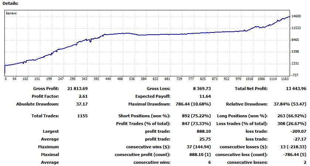Select the 14600 y-axis value

click(296, 16)
